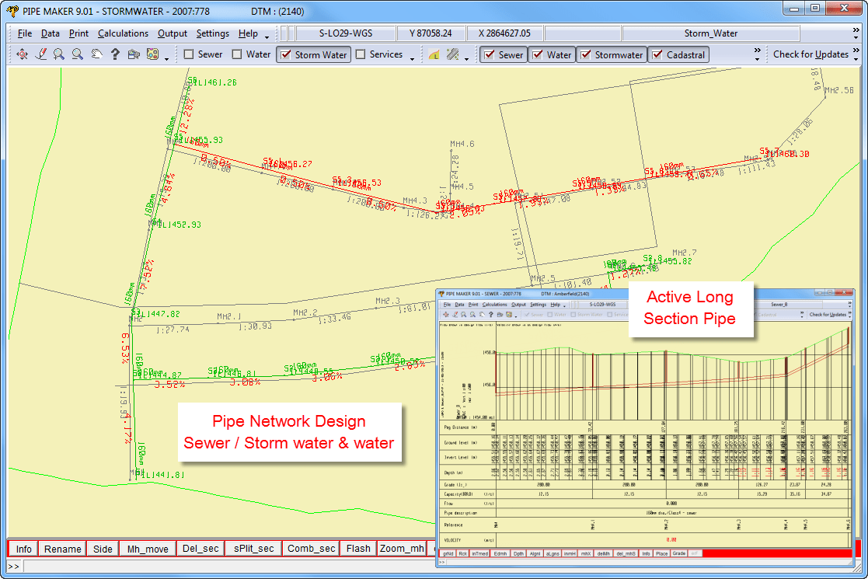Screen dimensions: 868x579
Task: Click the Rename command button
Action: (62, 549)
